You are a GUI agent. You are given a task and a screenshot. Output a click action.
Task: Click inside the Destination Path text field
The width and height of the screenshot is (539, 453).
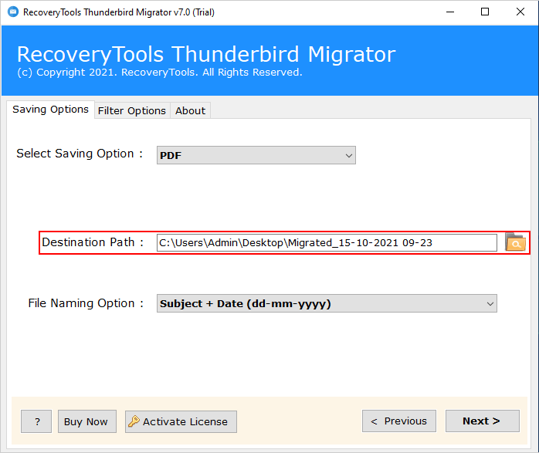[x=327, y=243]
